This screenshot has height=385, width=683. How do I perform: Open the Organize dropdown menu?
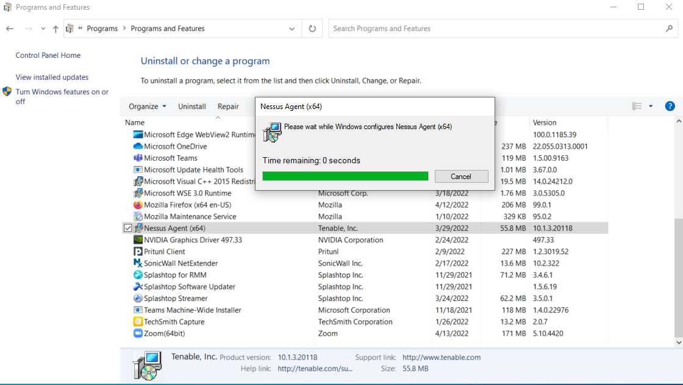(x=146, y=106)
